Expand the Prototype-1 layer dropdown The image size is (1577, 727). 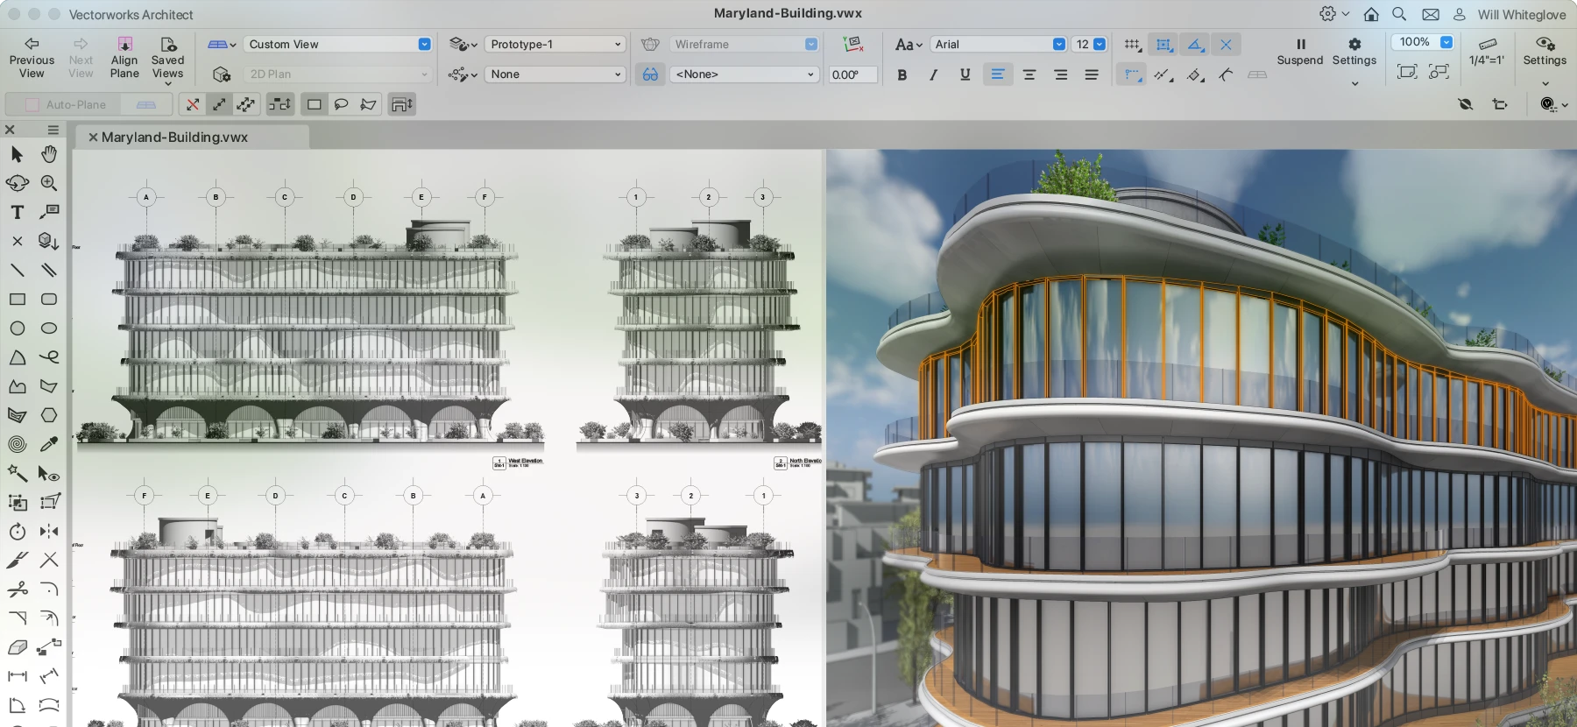555,45
